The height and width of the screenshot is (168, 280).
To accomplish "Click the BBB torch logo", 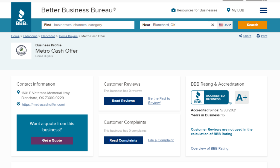I will tap(21, 17).
